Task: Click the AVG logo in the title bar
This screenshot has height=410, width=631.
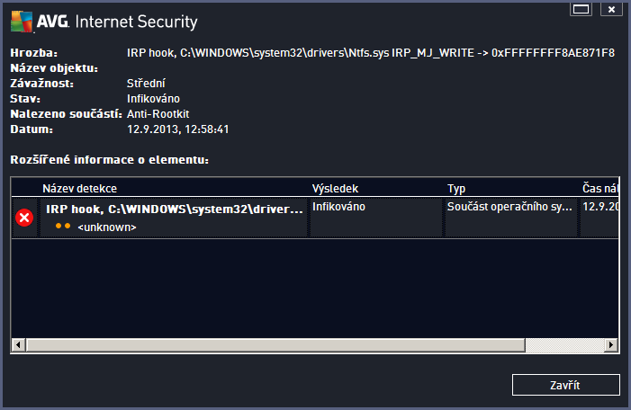Action: (34, 20)
